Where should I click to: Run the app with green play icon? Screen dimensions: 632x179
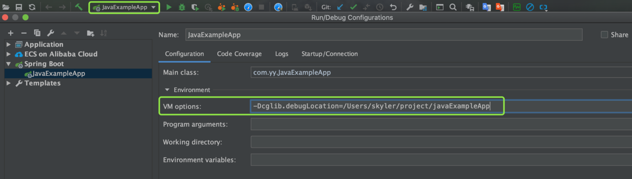(x=169, y=7)
